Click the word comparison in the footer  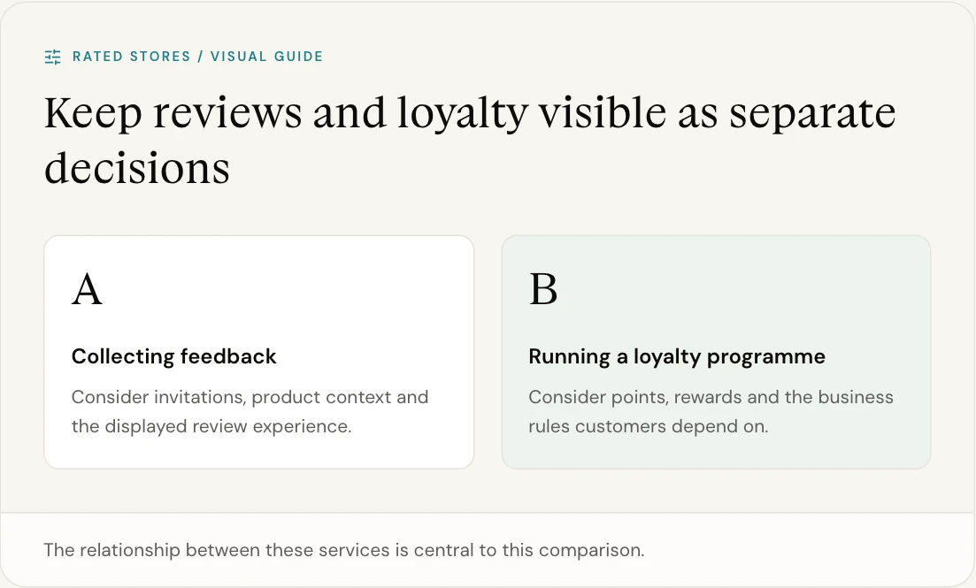tap(591, 551)
